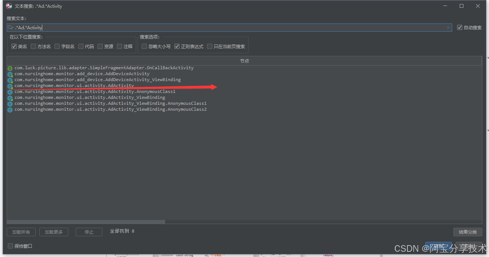The width and height of the screenshot is (489, 257).
Task: Select result com.nursinghome.monitor.add_device.AddDeviceActivity_ViewBinding
Action: [x=98, y=80]
